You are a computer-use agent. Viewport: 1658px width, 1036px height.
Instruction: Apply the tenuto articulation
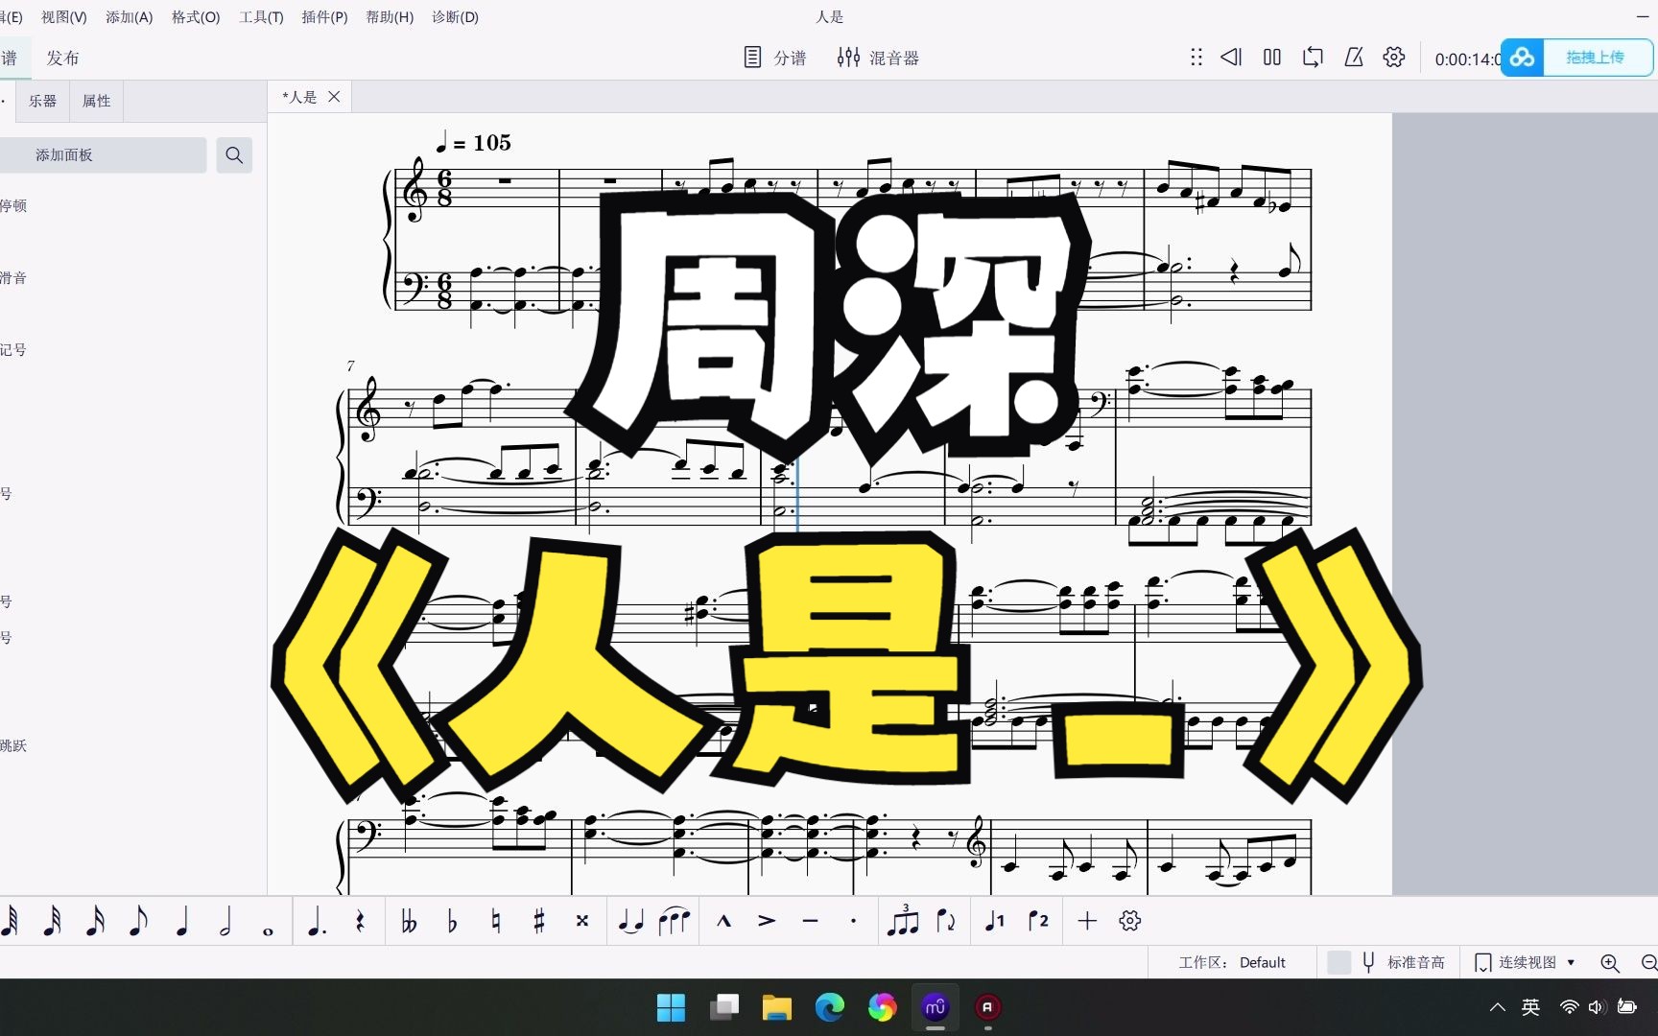coord(810,921)
